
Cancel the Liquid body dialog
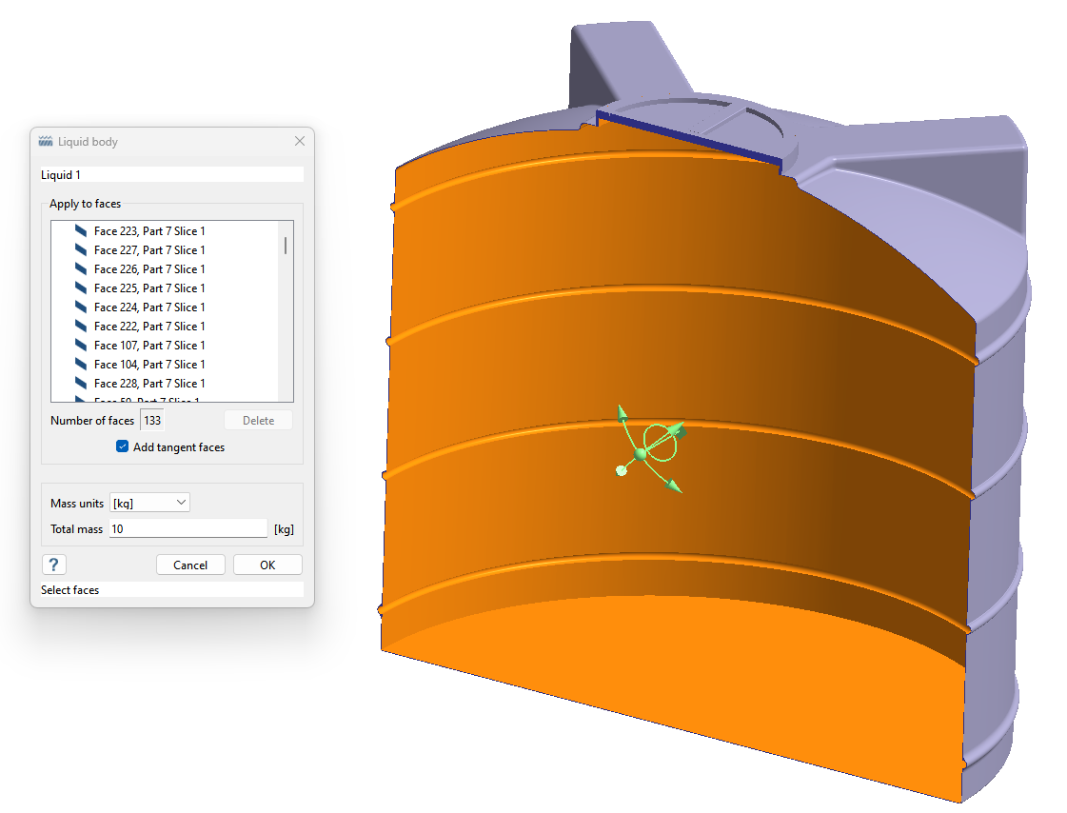tap(190, 565)
